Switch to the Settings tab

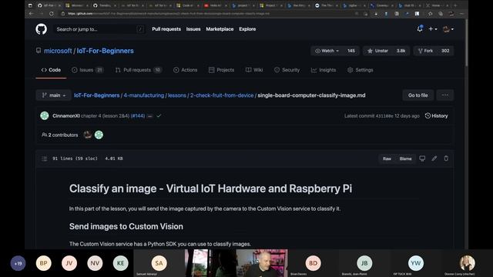360,70
